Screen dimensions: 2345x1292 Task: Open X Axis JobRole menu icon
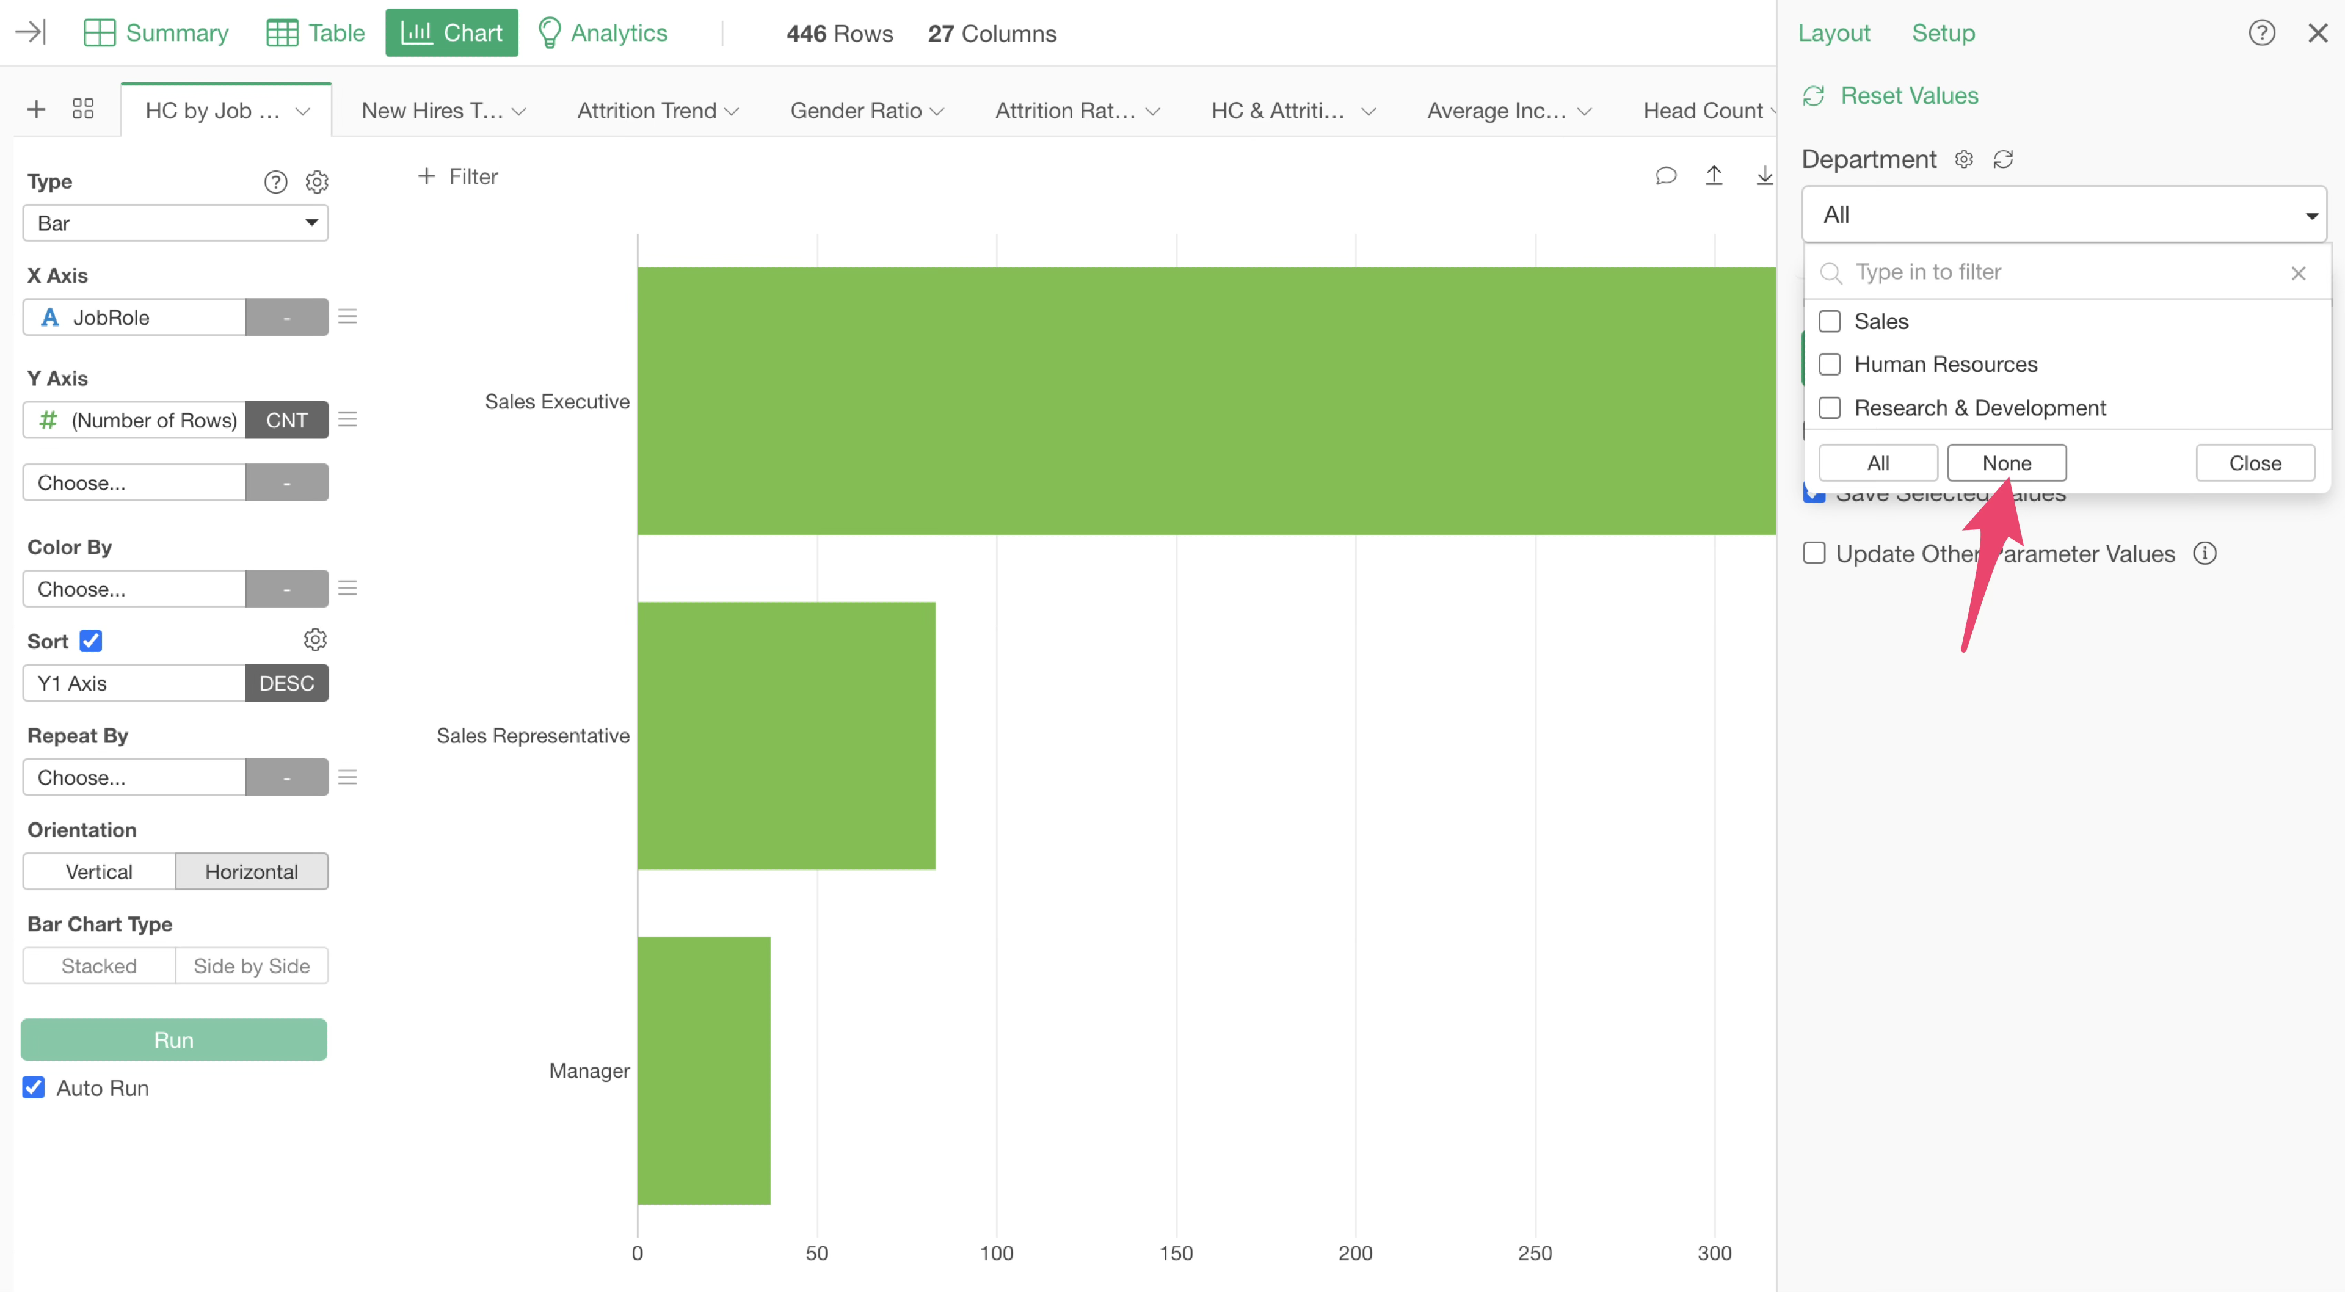347,317
